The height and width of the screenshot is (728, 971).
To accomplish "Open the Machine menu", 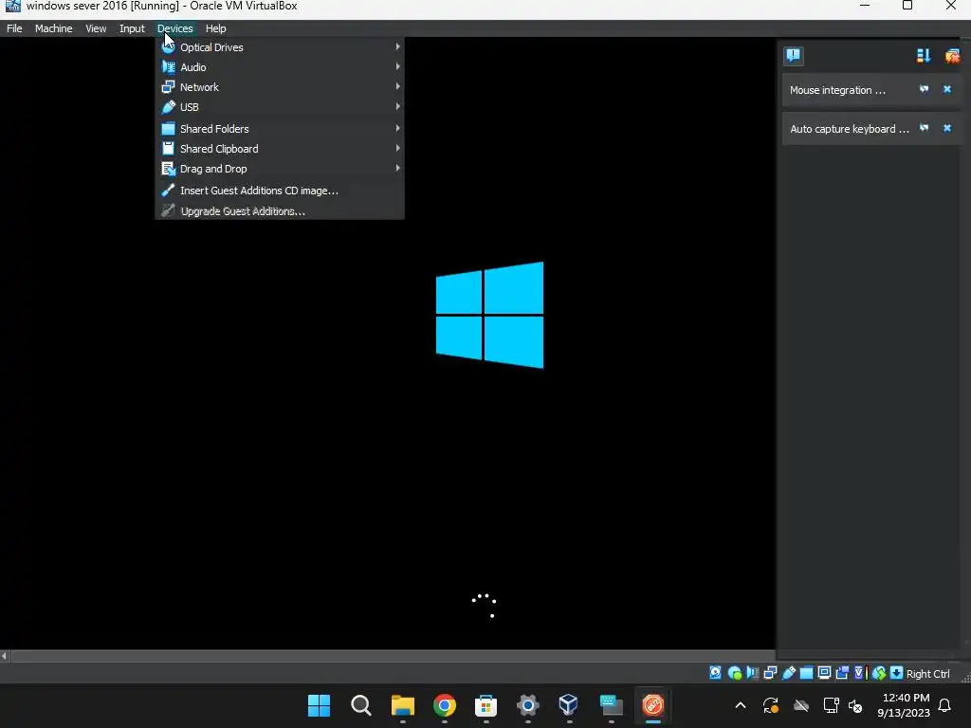I will (x=53, y=28).
